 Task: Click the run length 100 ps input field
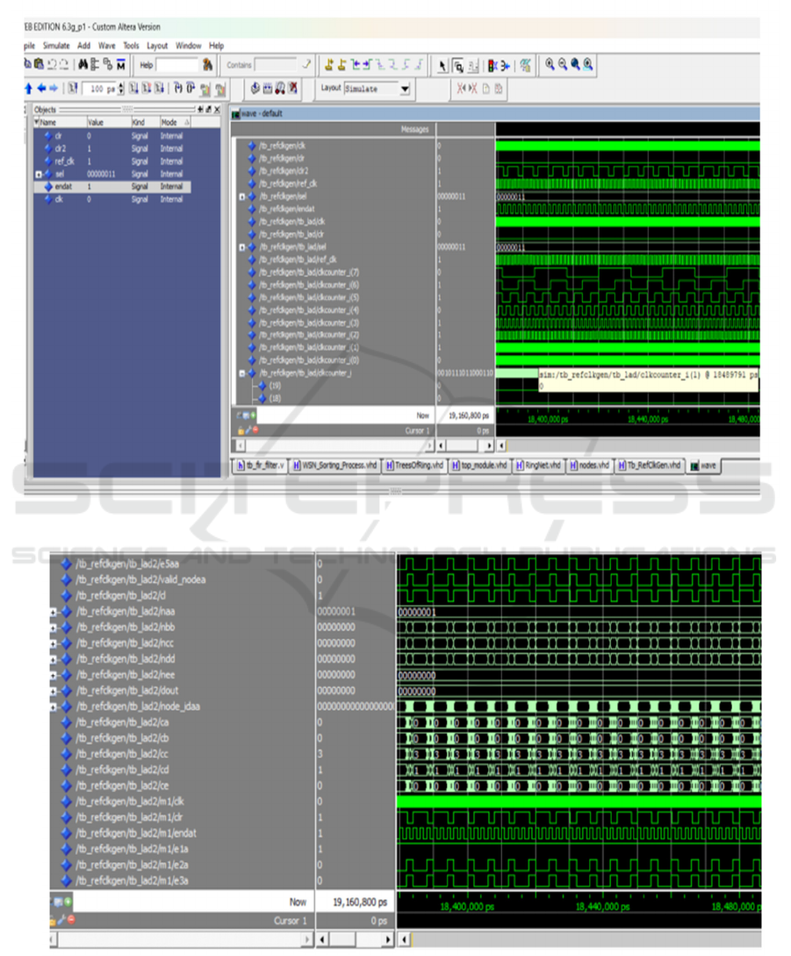click(x=101, y=89)
